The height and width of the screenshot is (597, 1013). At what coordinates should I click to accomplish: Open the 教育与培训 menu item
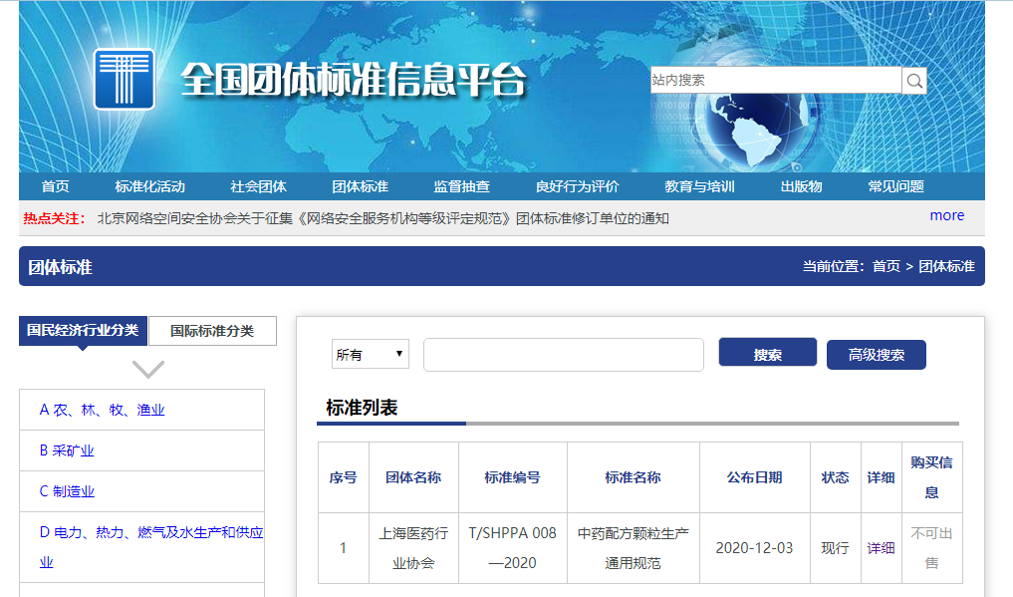coord(699,186)
